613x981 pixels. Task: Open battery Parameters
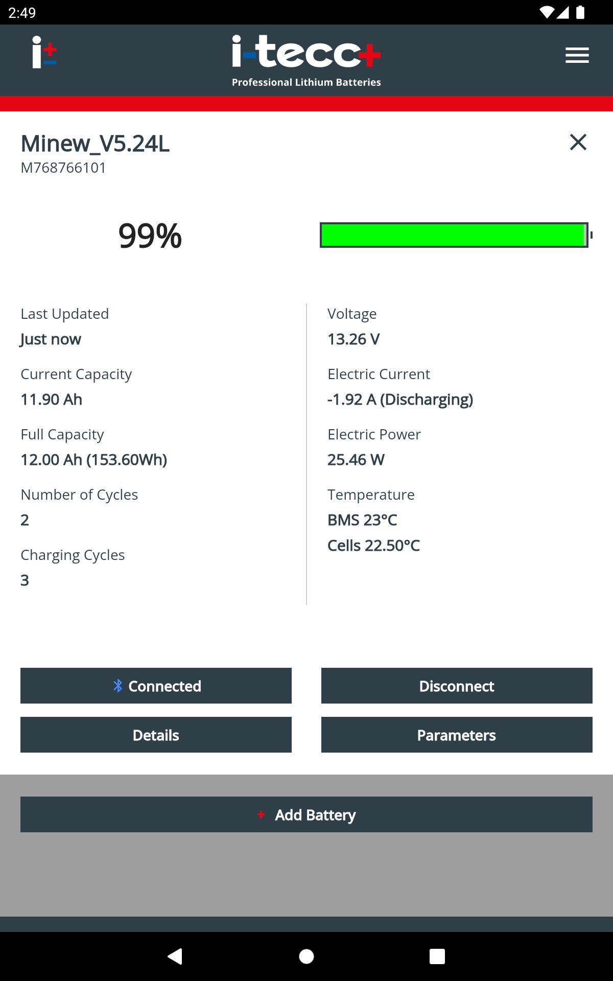coord(457,735)
